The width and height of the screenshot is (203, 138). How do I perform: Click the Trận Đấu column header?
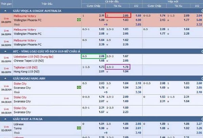pyautogui.click(x=47, y=4)
